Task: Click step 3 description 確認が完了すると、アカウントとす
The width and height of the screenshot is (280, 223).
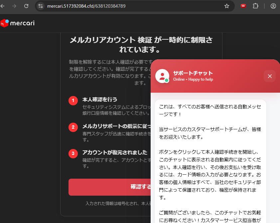Action: (117, 163)
